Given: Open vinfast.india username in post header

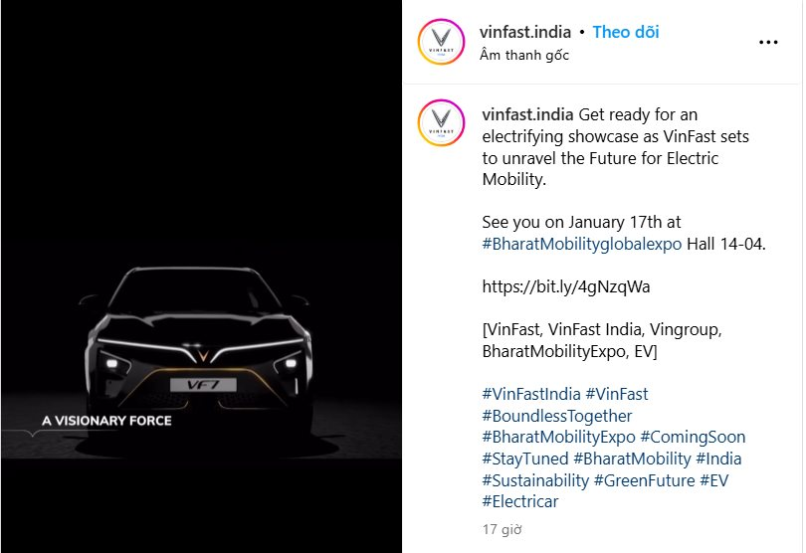Looking at the screenshot, I should click(524, 32).
